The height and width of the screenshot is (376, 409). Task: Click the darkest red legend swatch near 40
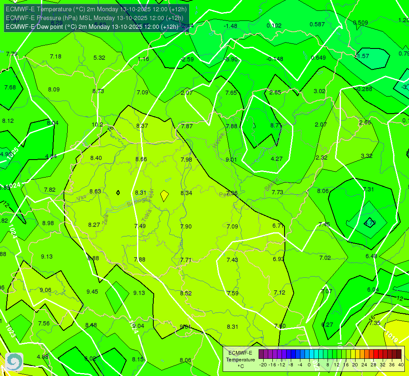click(399, 354)
